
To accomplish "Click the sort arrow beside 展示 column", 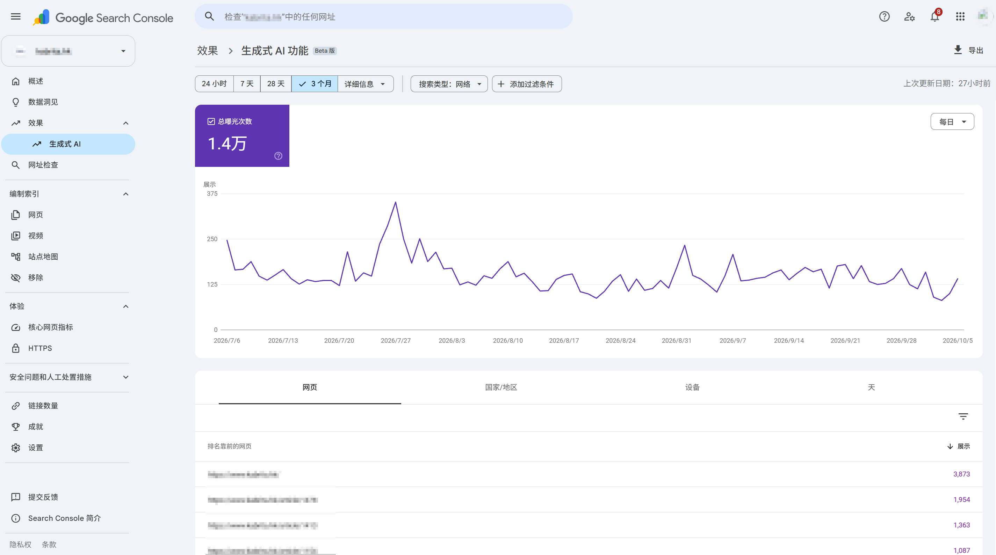I will click(950, 446).
